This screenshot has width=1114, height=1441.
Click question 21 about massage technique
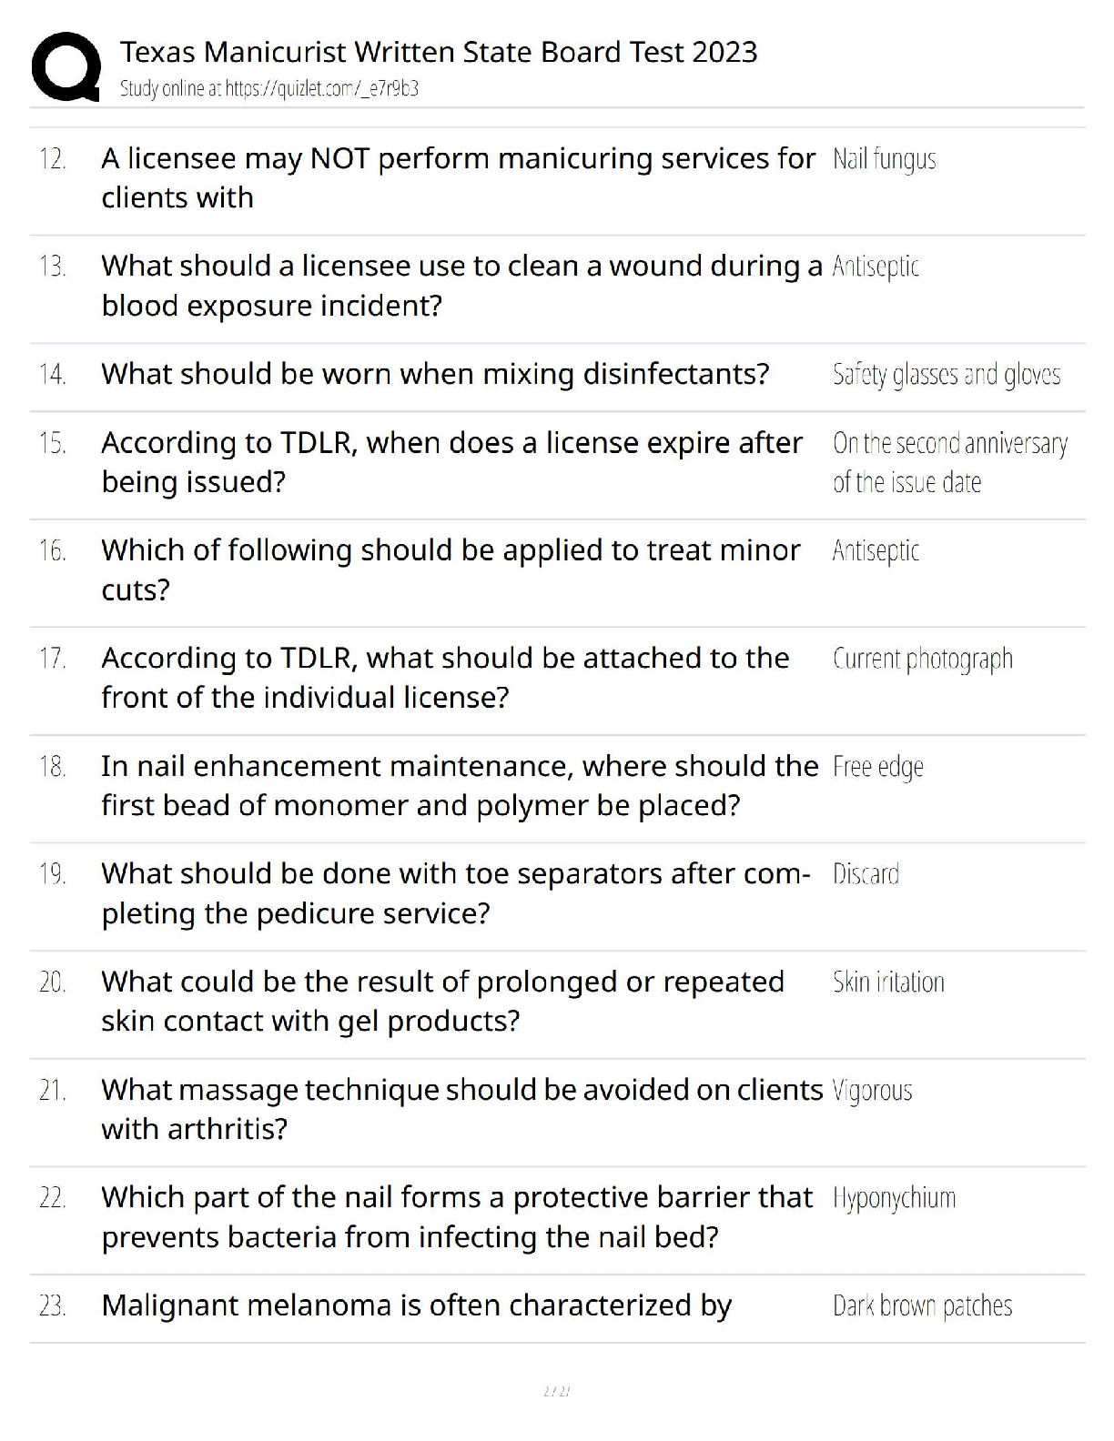[x=461, y=1109]
